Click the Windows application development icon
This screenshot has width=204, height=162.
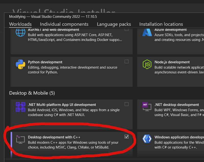[x=147, y=139]
